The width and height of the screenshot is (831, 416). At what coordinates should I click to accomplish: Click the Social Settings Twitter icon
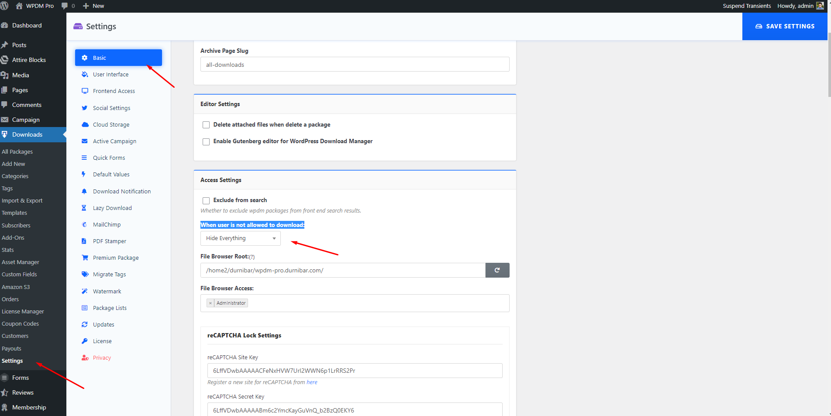[85, 108]
